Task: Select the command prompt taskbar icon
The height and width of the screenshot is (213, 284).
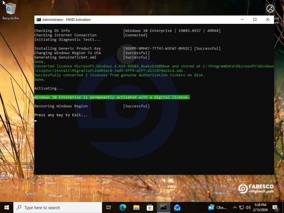Action: click(x=163, y=207)
